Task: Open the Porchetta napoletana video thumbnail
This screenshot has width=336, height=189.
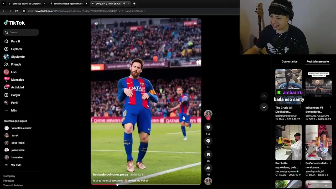Action: pyautogui.click(x=288, y=142)
